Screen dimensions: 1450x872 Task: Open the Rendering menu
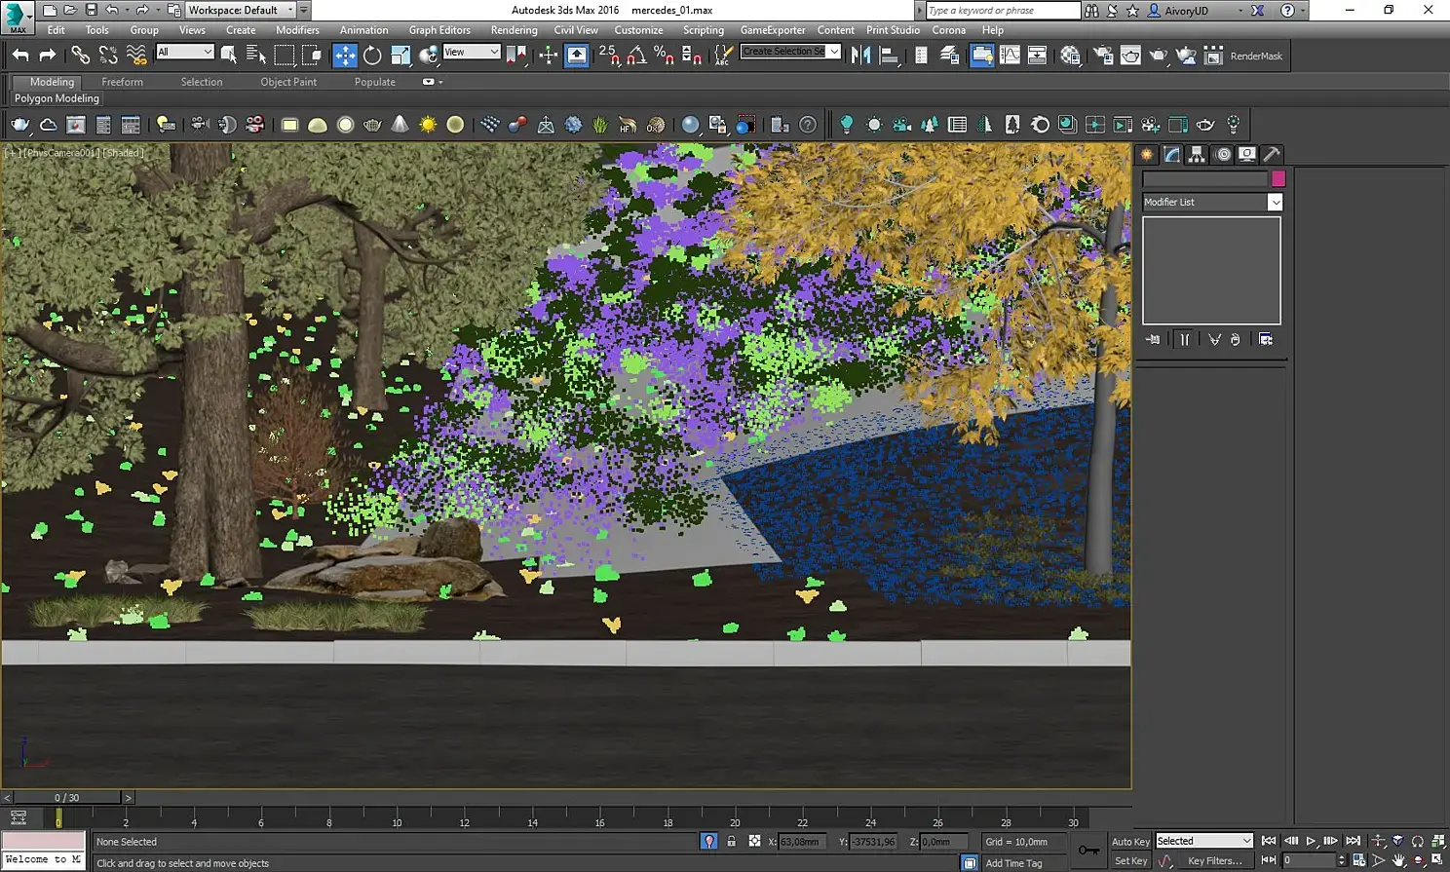point(514,30)
